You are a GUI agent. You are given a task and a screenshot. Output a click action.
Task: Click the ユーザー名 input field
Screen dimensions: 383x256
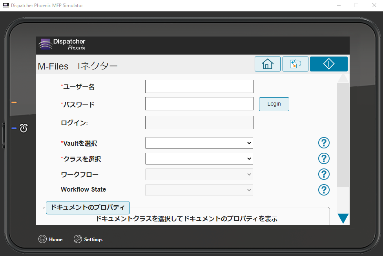[199, 86]
